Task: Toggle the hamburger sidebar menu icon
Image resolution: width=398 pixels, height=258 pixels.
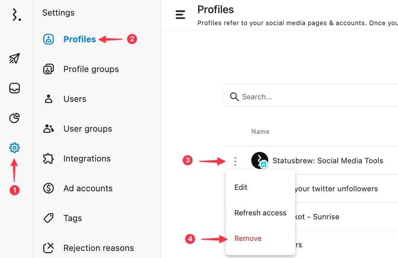Action: click(180, 15)
